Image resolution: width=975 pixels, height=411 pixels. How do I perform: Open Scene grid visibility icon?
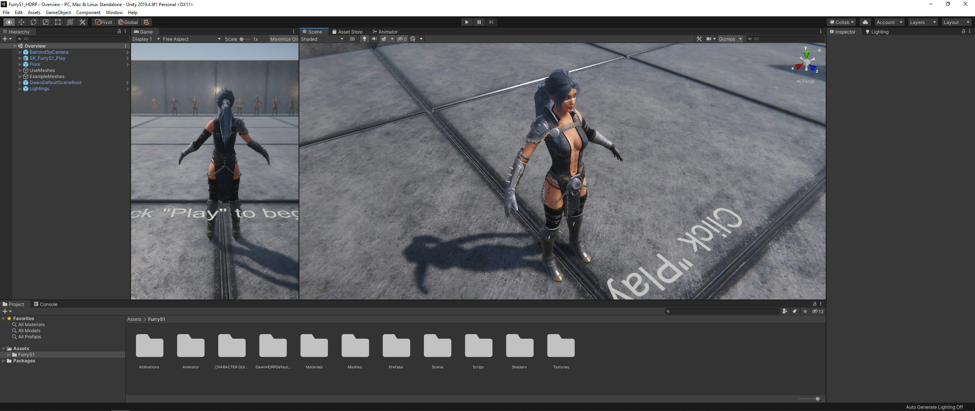coord(413,39)
